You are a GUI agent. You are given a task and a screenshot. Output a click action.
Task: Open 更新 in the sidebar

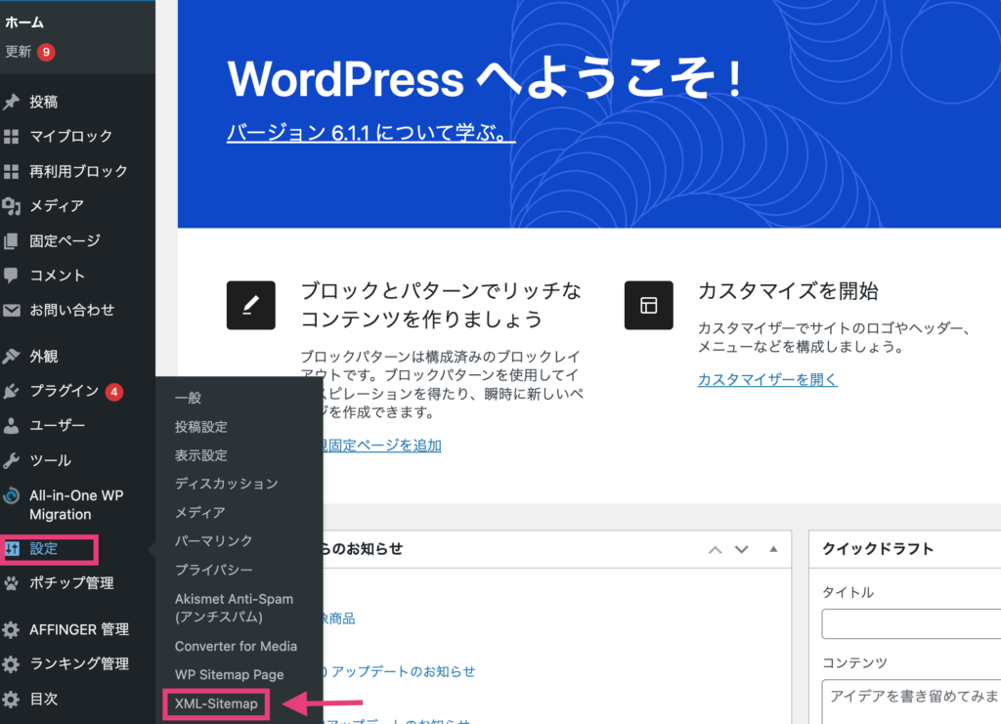[18, 52]
